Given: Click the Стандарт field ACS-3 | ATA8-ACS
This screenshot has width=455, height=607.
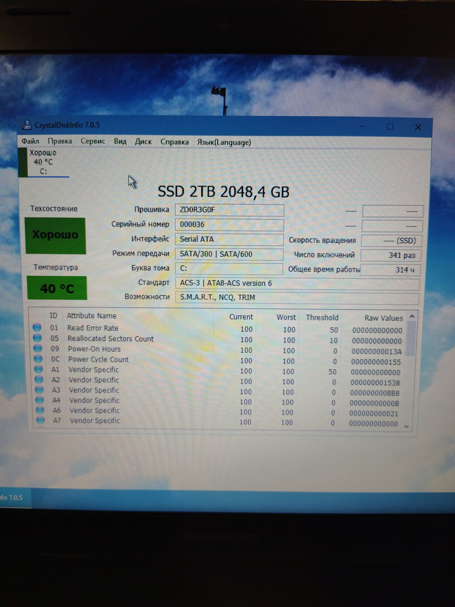Looking at the screenshot, I should 297,283.
